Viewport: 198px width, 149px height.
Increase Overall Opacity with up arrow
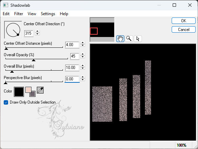coord(82,54)
